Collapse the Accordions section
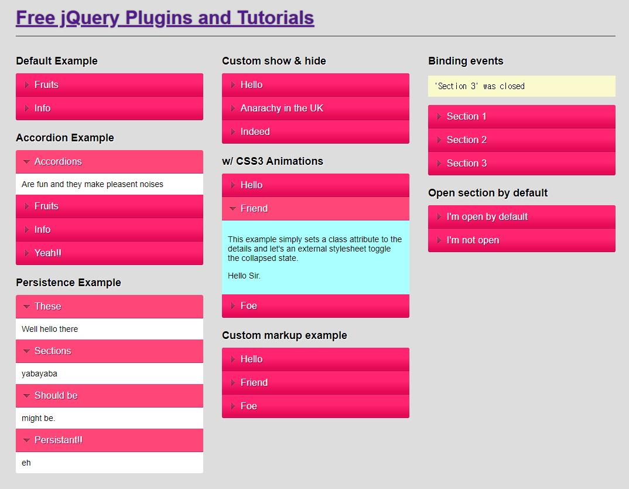This screenshot has width=629, height=489. (110, 162)
